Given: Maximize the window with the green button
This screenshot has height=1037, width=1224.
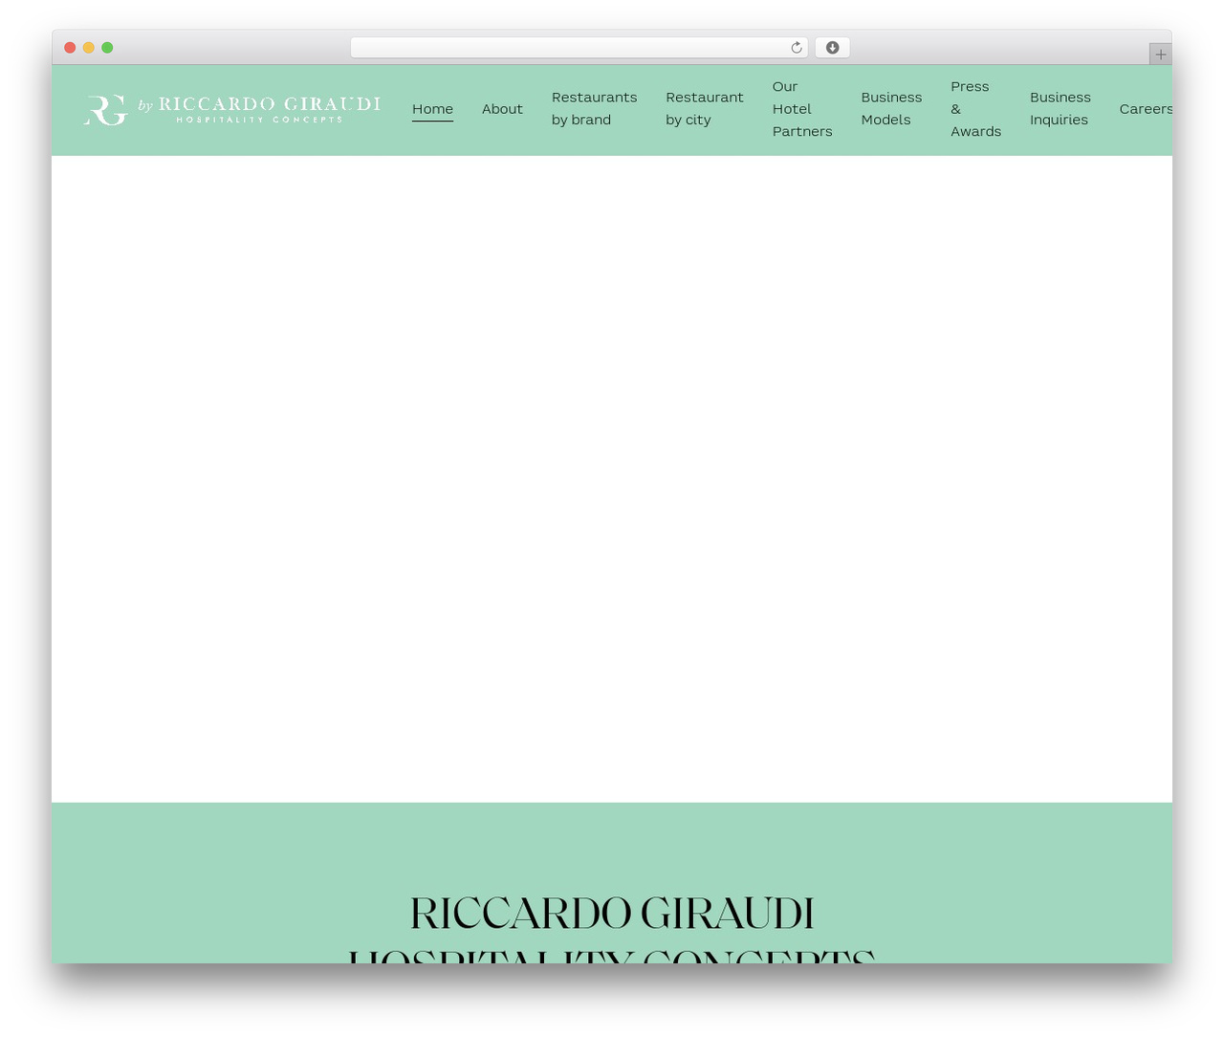Looking at the screenshot, I should click(x=107, y=48).
